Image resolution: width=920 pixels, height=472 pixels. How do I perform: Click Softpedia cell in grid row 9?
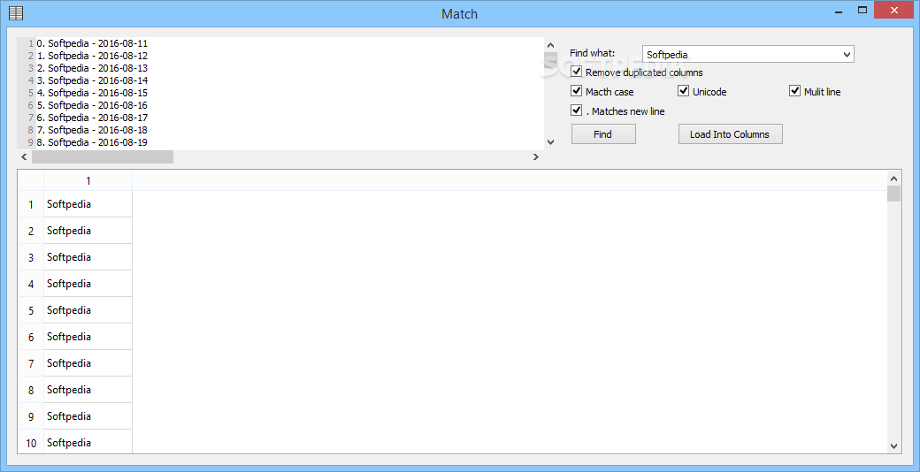(x=88, y=416)
